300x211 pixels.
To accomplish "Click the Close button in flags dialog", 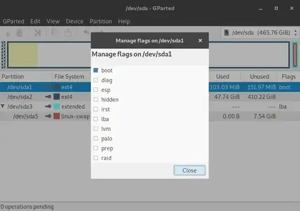I will pos(189,170).
